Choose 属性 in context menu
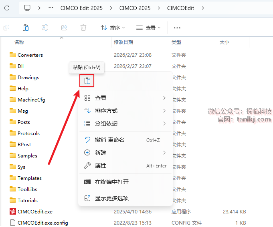Viewport: 273px width, 227px height. tap(125, 165)
